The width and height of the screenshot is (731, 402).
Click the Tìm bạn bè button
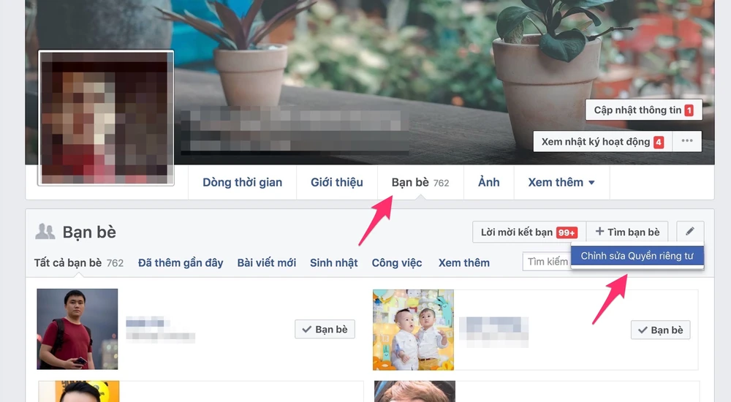627,232
